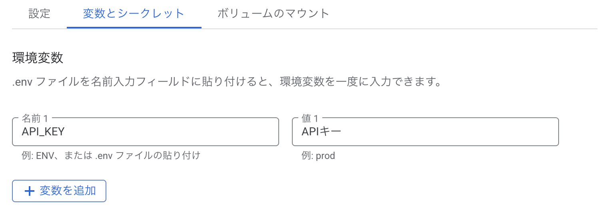Click empty right end of 値 1 field
Screen dimensions: 607x221
[x=536, y=132]
